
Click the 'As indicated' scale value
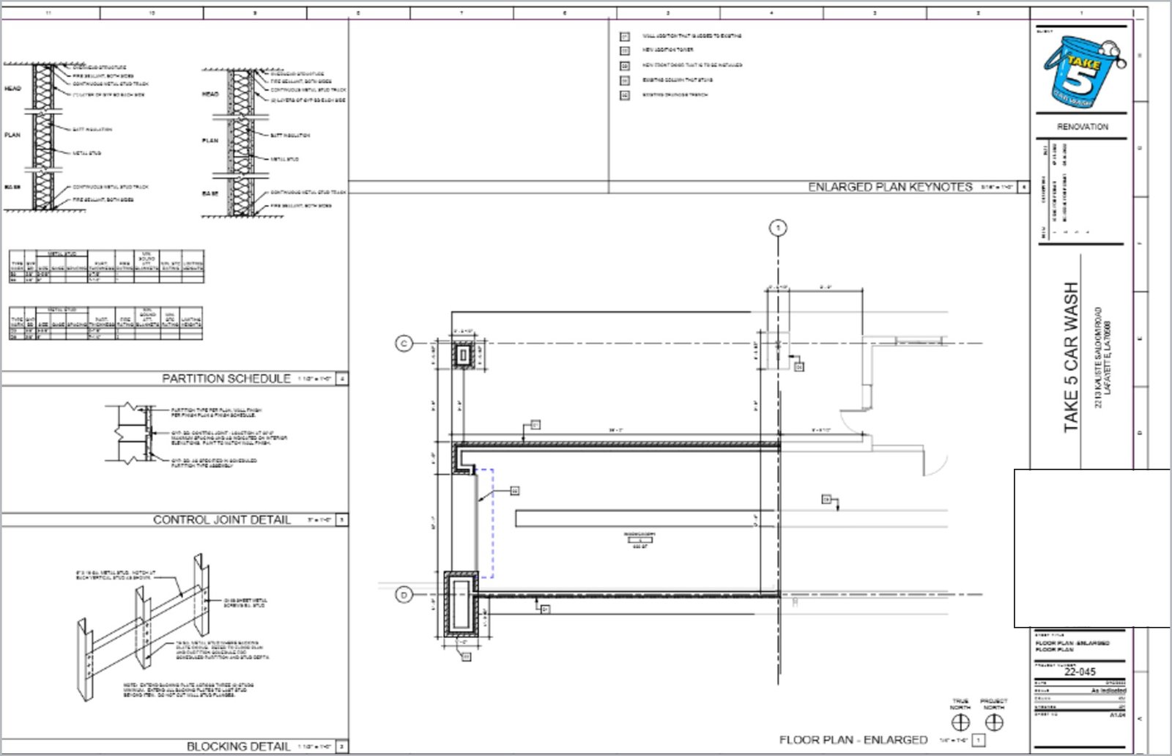click(x=1108, y=691)
